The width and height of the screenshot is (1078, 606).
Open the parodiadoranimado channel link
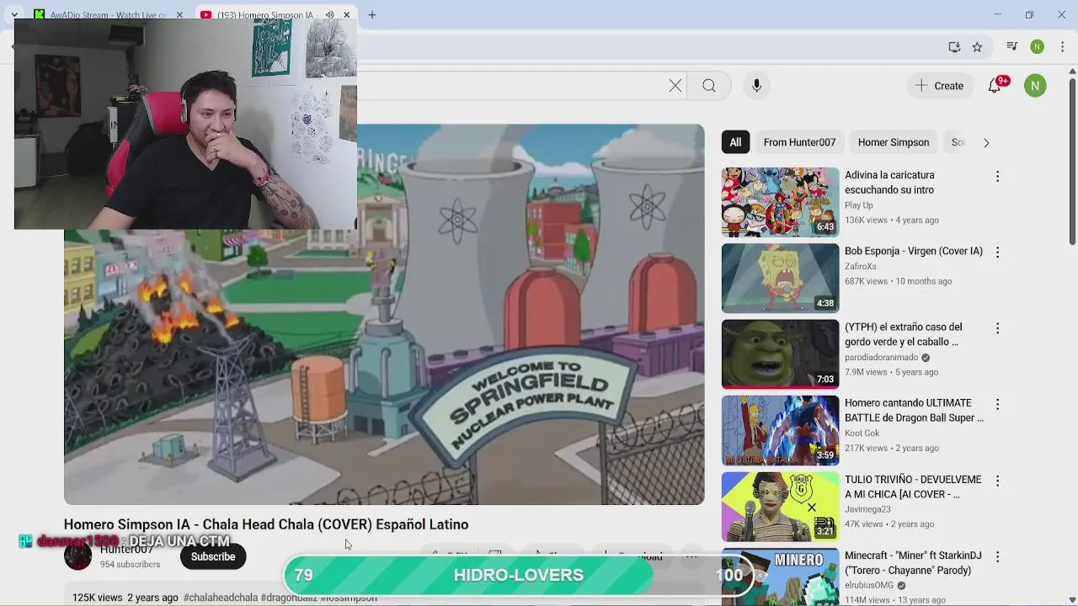[882, 357]
